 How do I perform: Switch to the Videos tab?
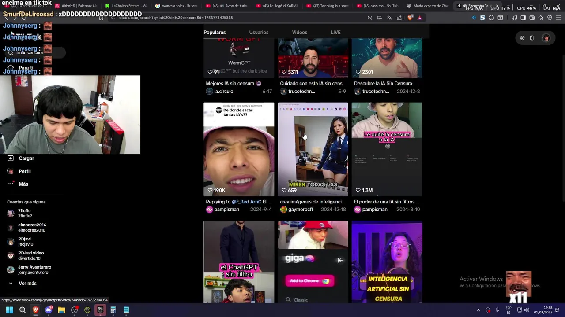click(x=299, y=33)
